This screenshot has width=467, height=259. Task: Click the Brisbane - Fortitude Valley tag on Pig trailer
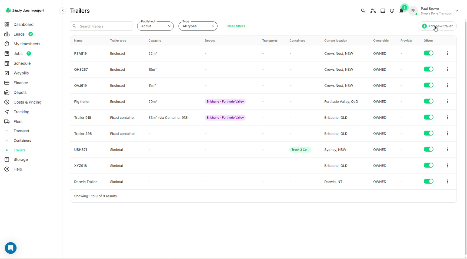point(225,101)
